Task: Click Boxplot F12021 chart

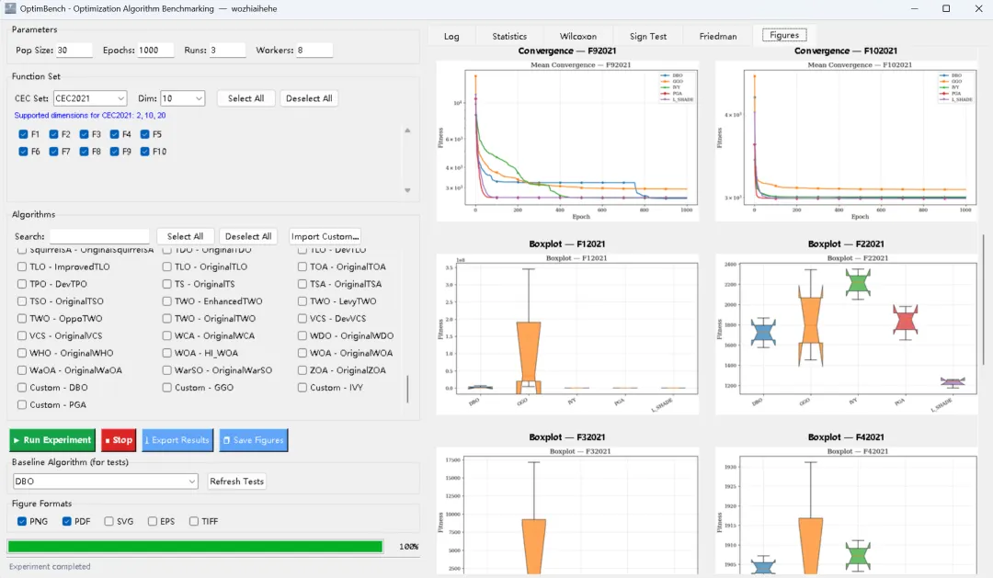Action: point(567,334)
